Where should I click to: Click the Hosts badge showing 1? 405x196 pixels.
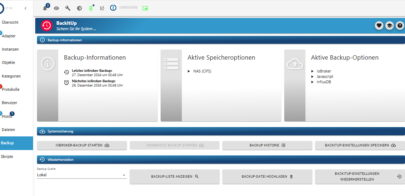coord(12,113)
